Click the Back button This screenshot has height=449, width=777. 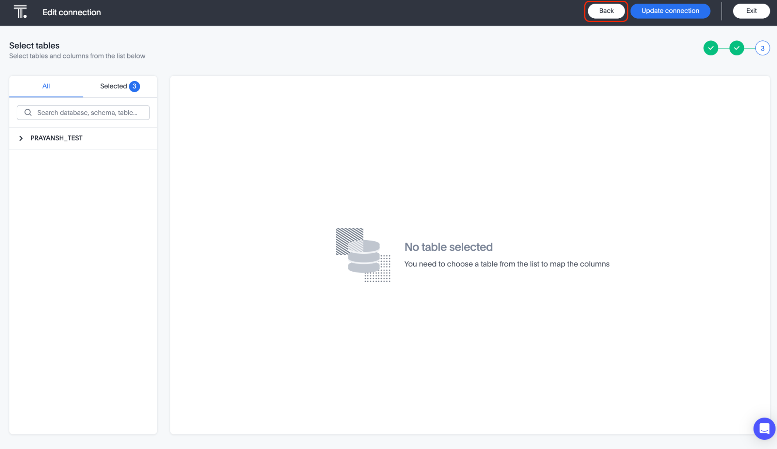pos(606,11)
